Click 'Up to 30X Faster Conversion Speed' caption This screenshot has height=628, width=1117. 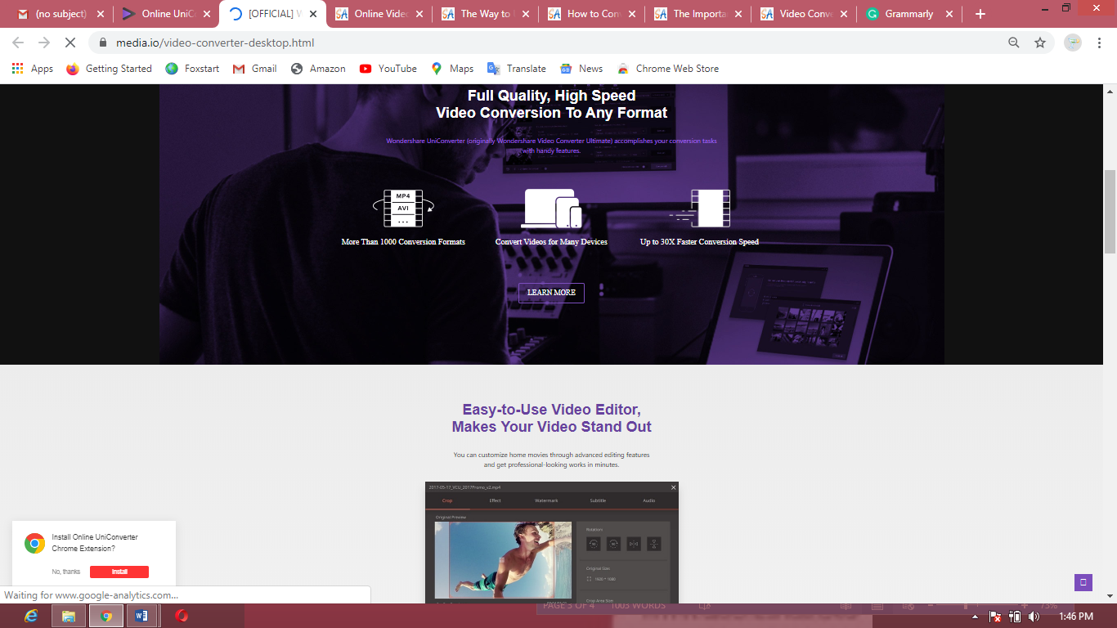pyautogui.click(x=699, y=242)
